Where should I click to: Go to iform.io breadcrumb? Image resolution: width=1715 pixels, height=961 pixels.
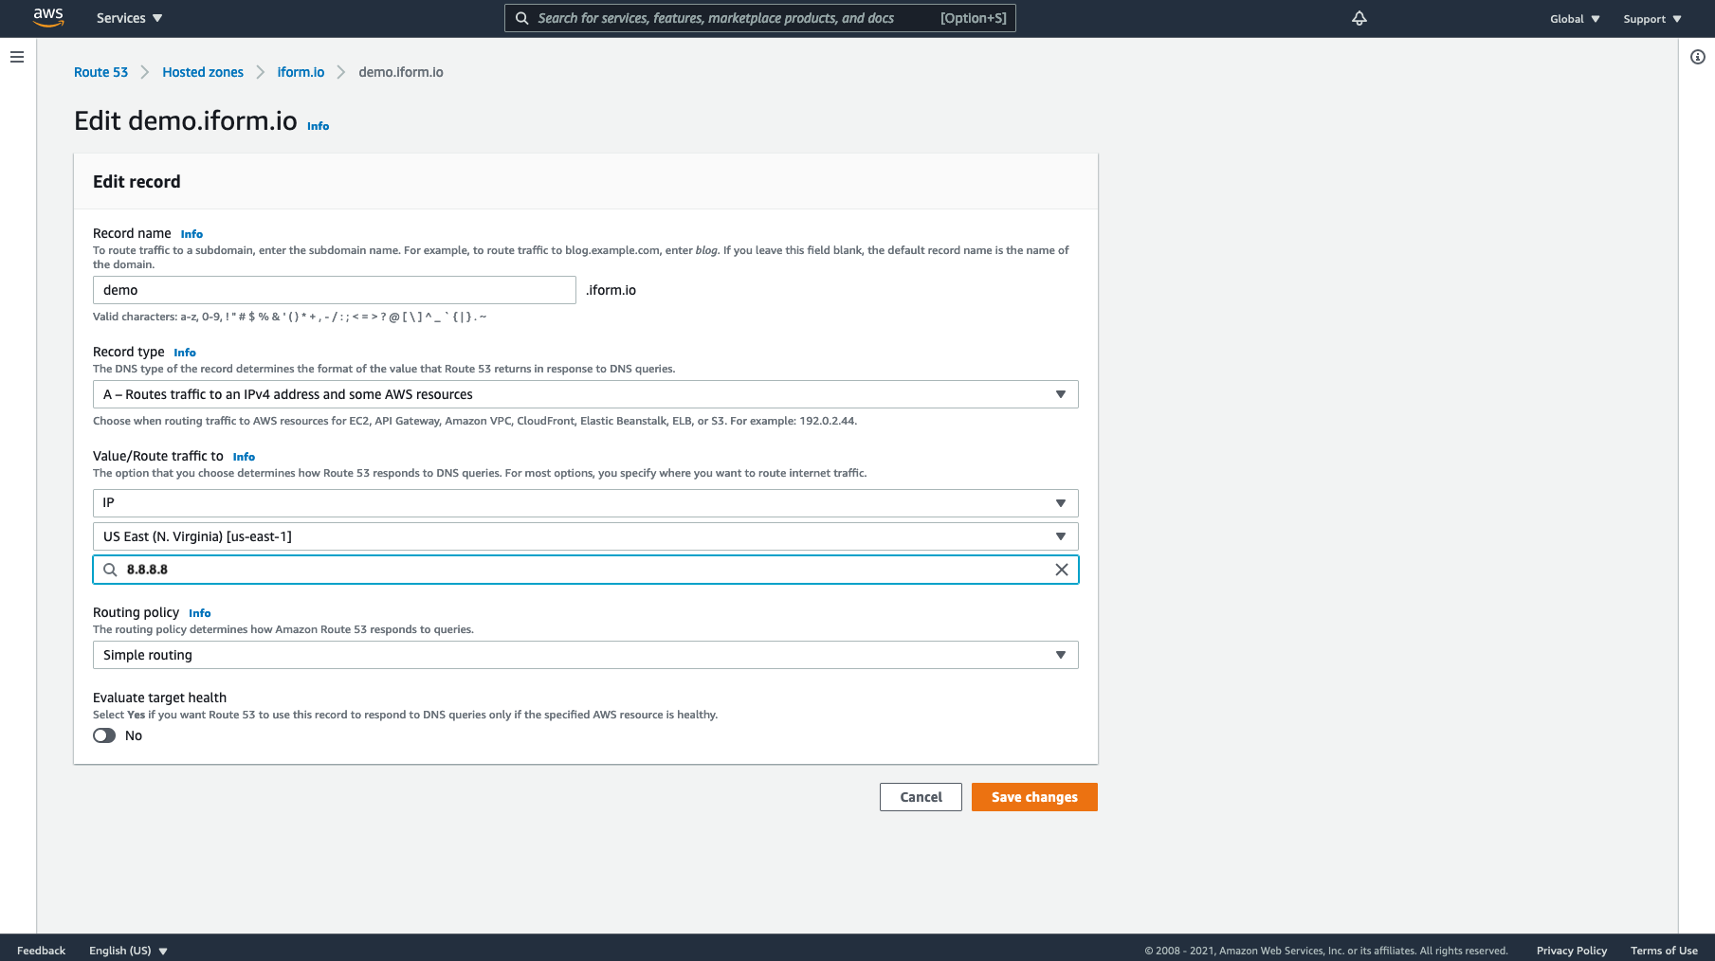[301, 72]
